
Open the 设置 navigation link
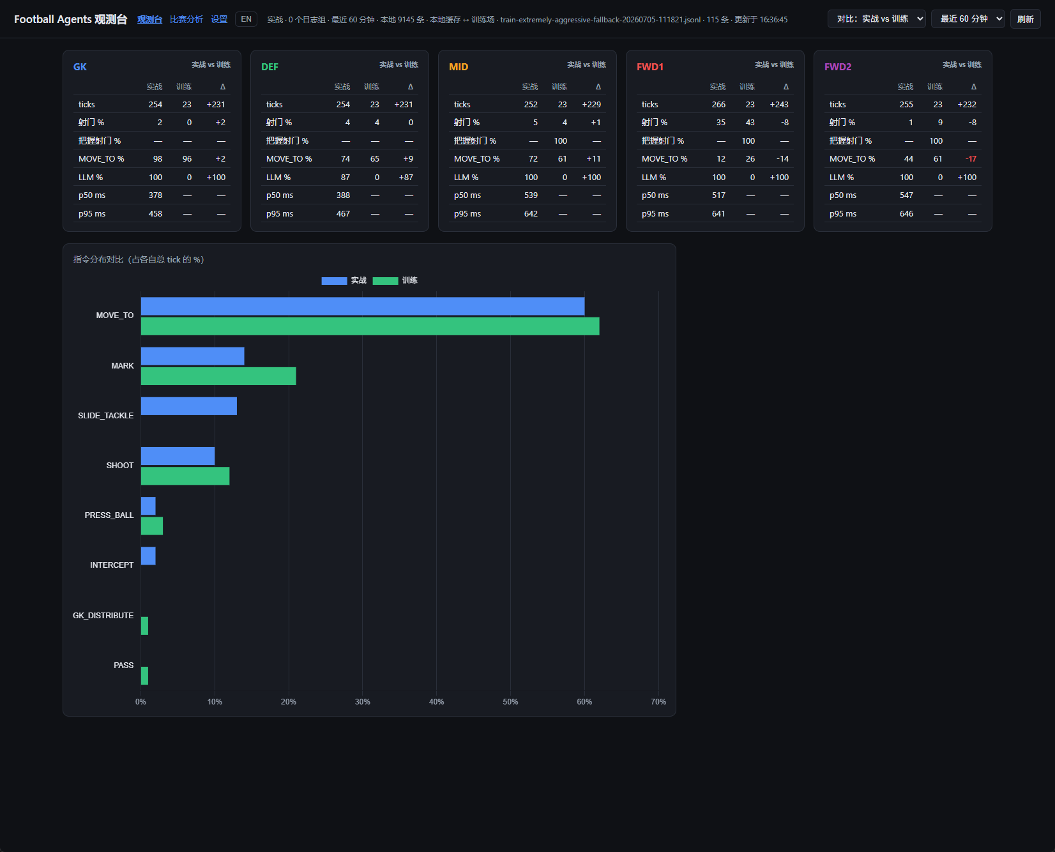tap(219, 19)
